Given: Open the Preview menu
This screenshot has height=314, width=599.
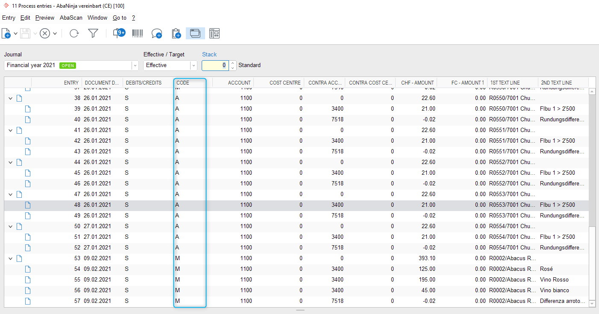Looking at the screenshot, I should [x=45, y=18].
